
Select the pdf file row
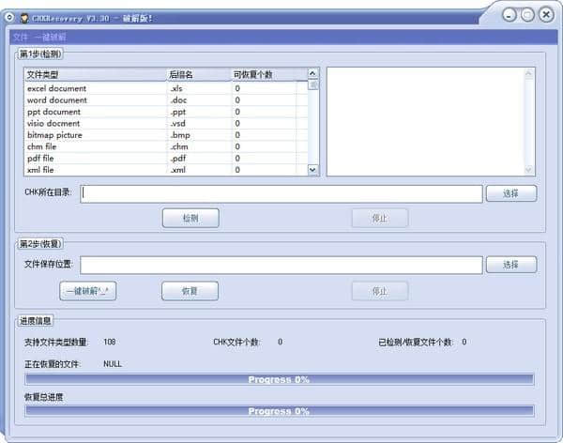click(166, 158)
